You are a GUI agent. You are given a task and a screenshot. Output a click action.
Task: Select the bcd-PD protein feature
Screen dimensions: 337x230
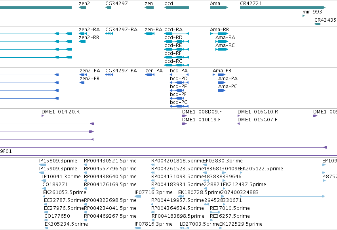click(179, 83)
